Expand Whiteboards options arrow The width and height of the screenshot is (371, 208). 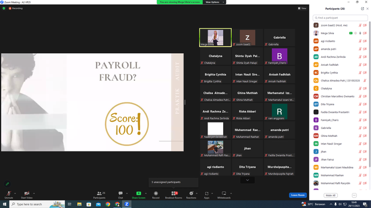(231, 194)
